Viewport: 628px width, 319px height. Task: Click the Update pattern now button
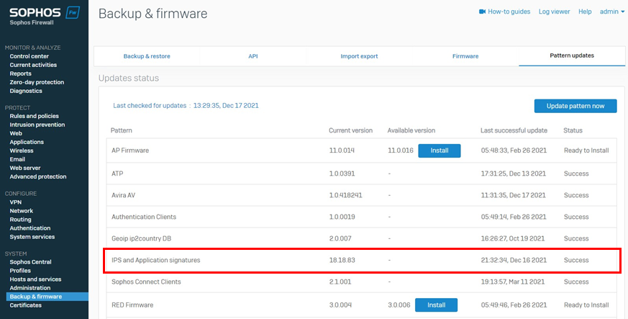point(575,106)
